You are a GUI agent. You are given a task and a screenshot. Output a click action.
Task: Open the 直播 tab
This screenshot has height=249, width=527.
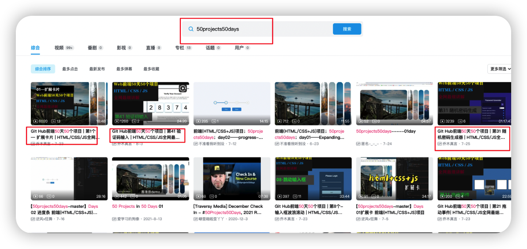154,48
